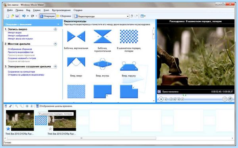Image resolution: width=238 pixels, height=148 pixels.
Task: Create a new project with the blank page icon
Action: [x=8, y=16]
